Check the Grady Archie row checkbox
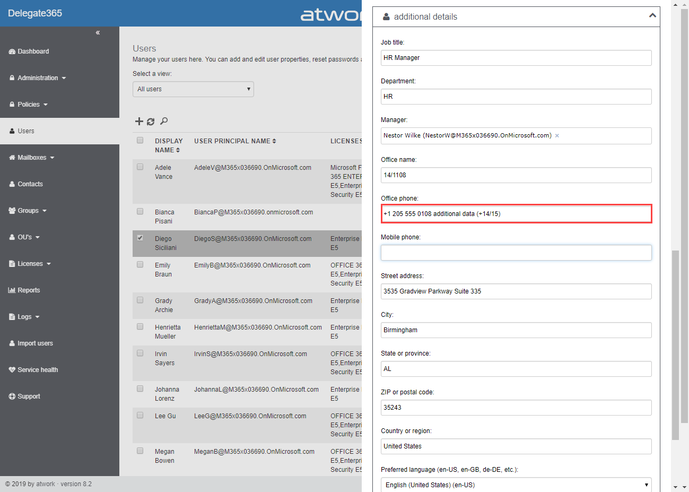Screen dimensions: 689x492 pos(140,300)
